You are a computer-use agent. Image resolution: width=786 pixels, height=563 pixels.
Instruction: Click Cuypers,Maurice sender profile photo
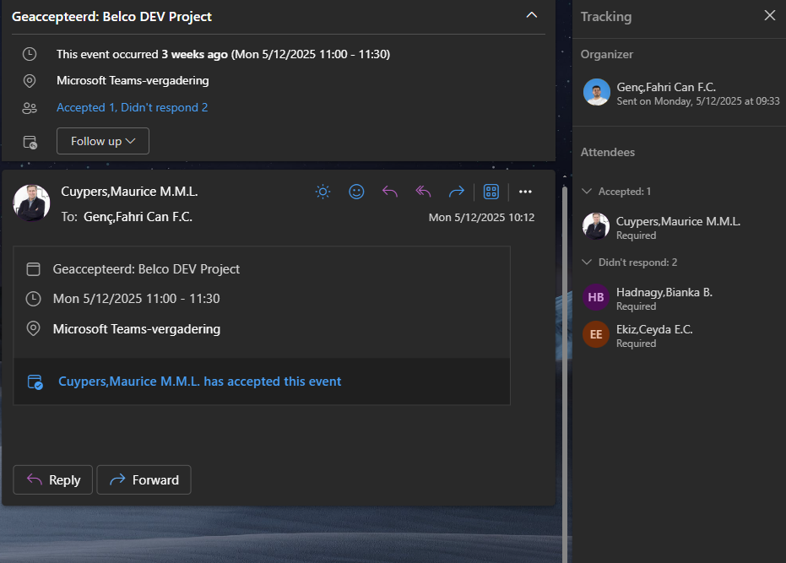click(x=31, y=202)
